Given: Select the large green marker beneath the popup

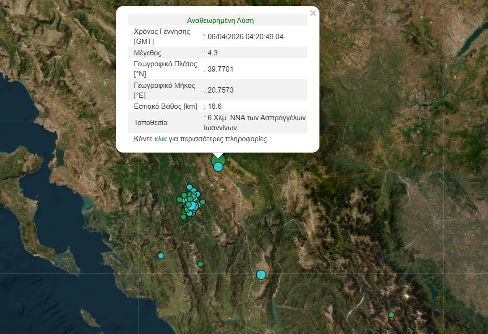Looking at the screenshot, I should [x=217, y=160].
